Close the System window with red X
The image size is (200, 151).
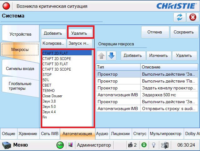(192, 17)
